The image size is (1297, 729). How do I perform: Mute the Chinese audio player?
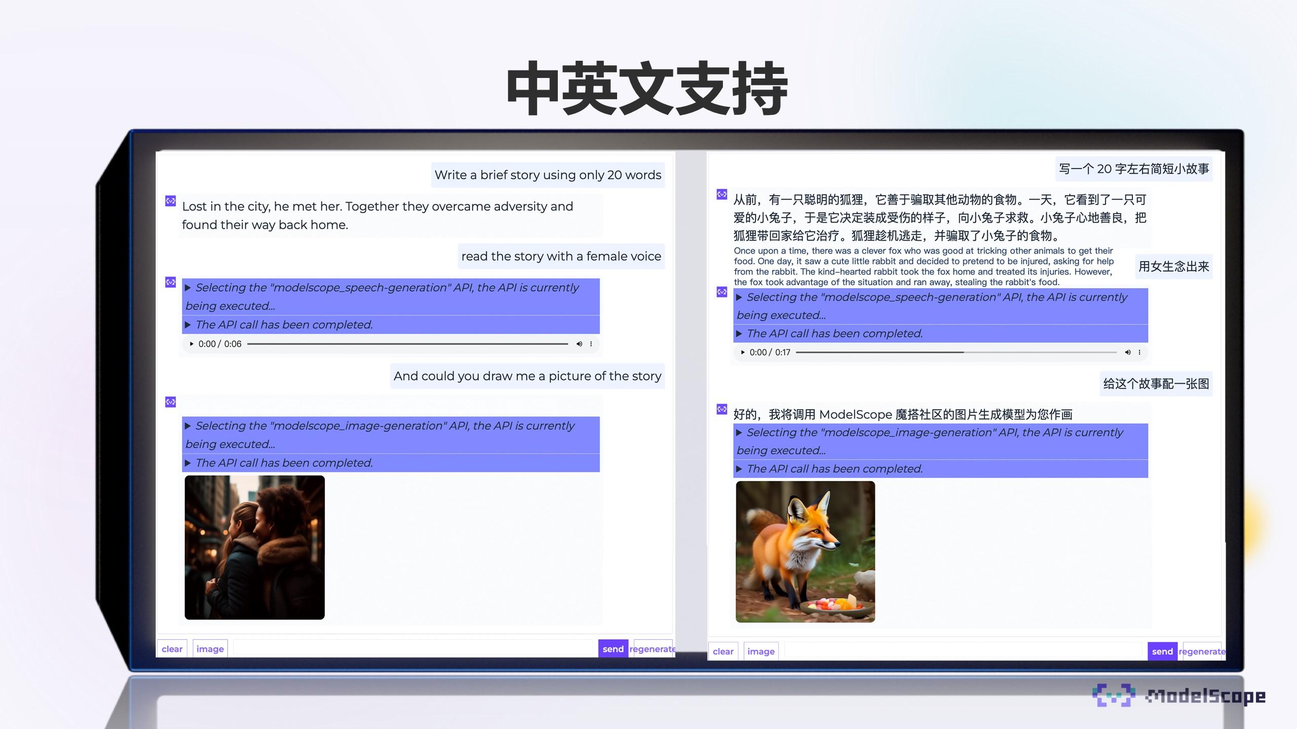pyautogui.click(x=1128, y=352)
